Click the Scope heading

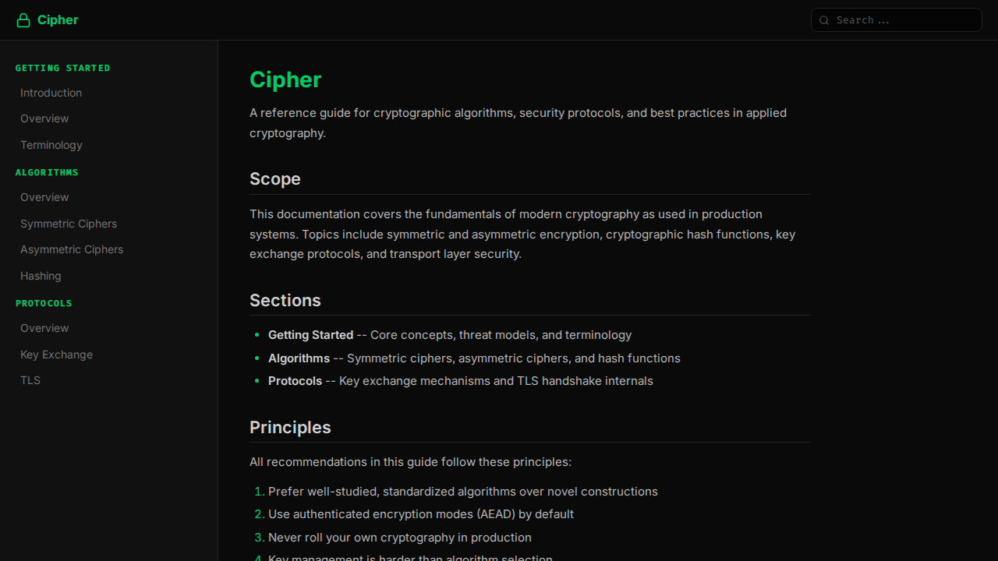(x=275, y=179)
